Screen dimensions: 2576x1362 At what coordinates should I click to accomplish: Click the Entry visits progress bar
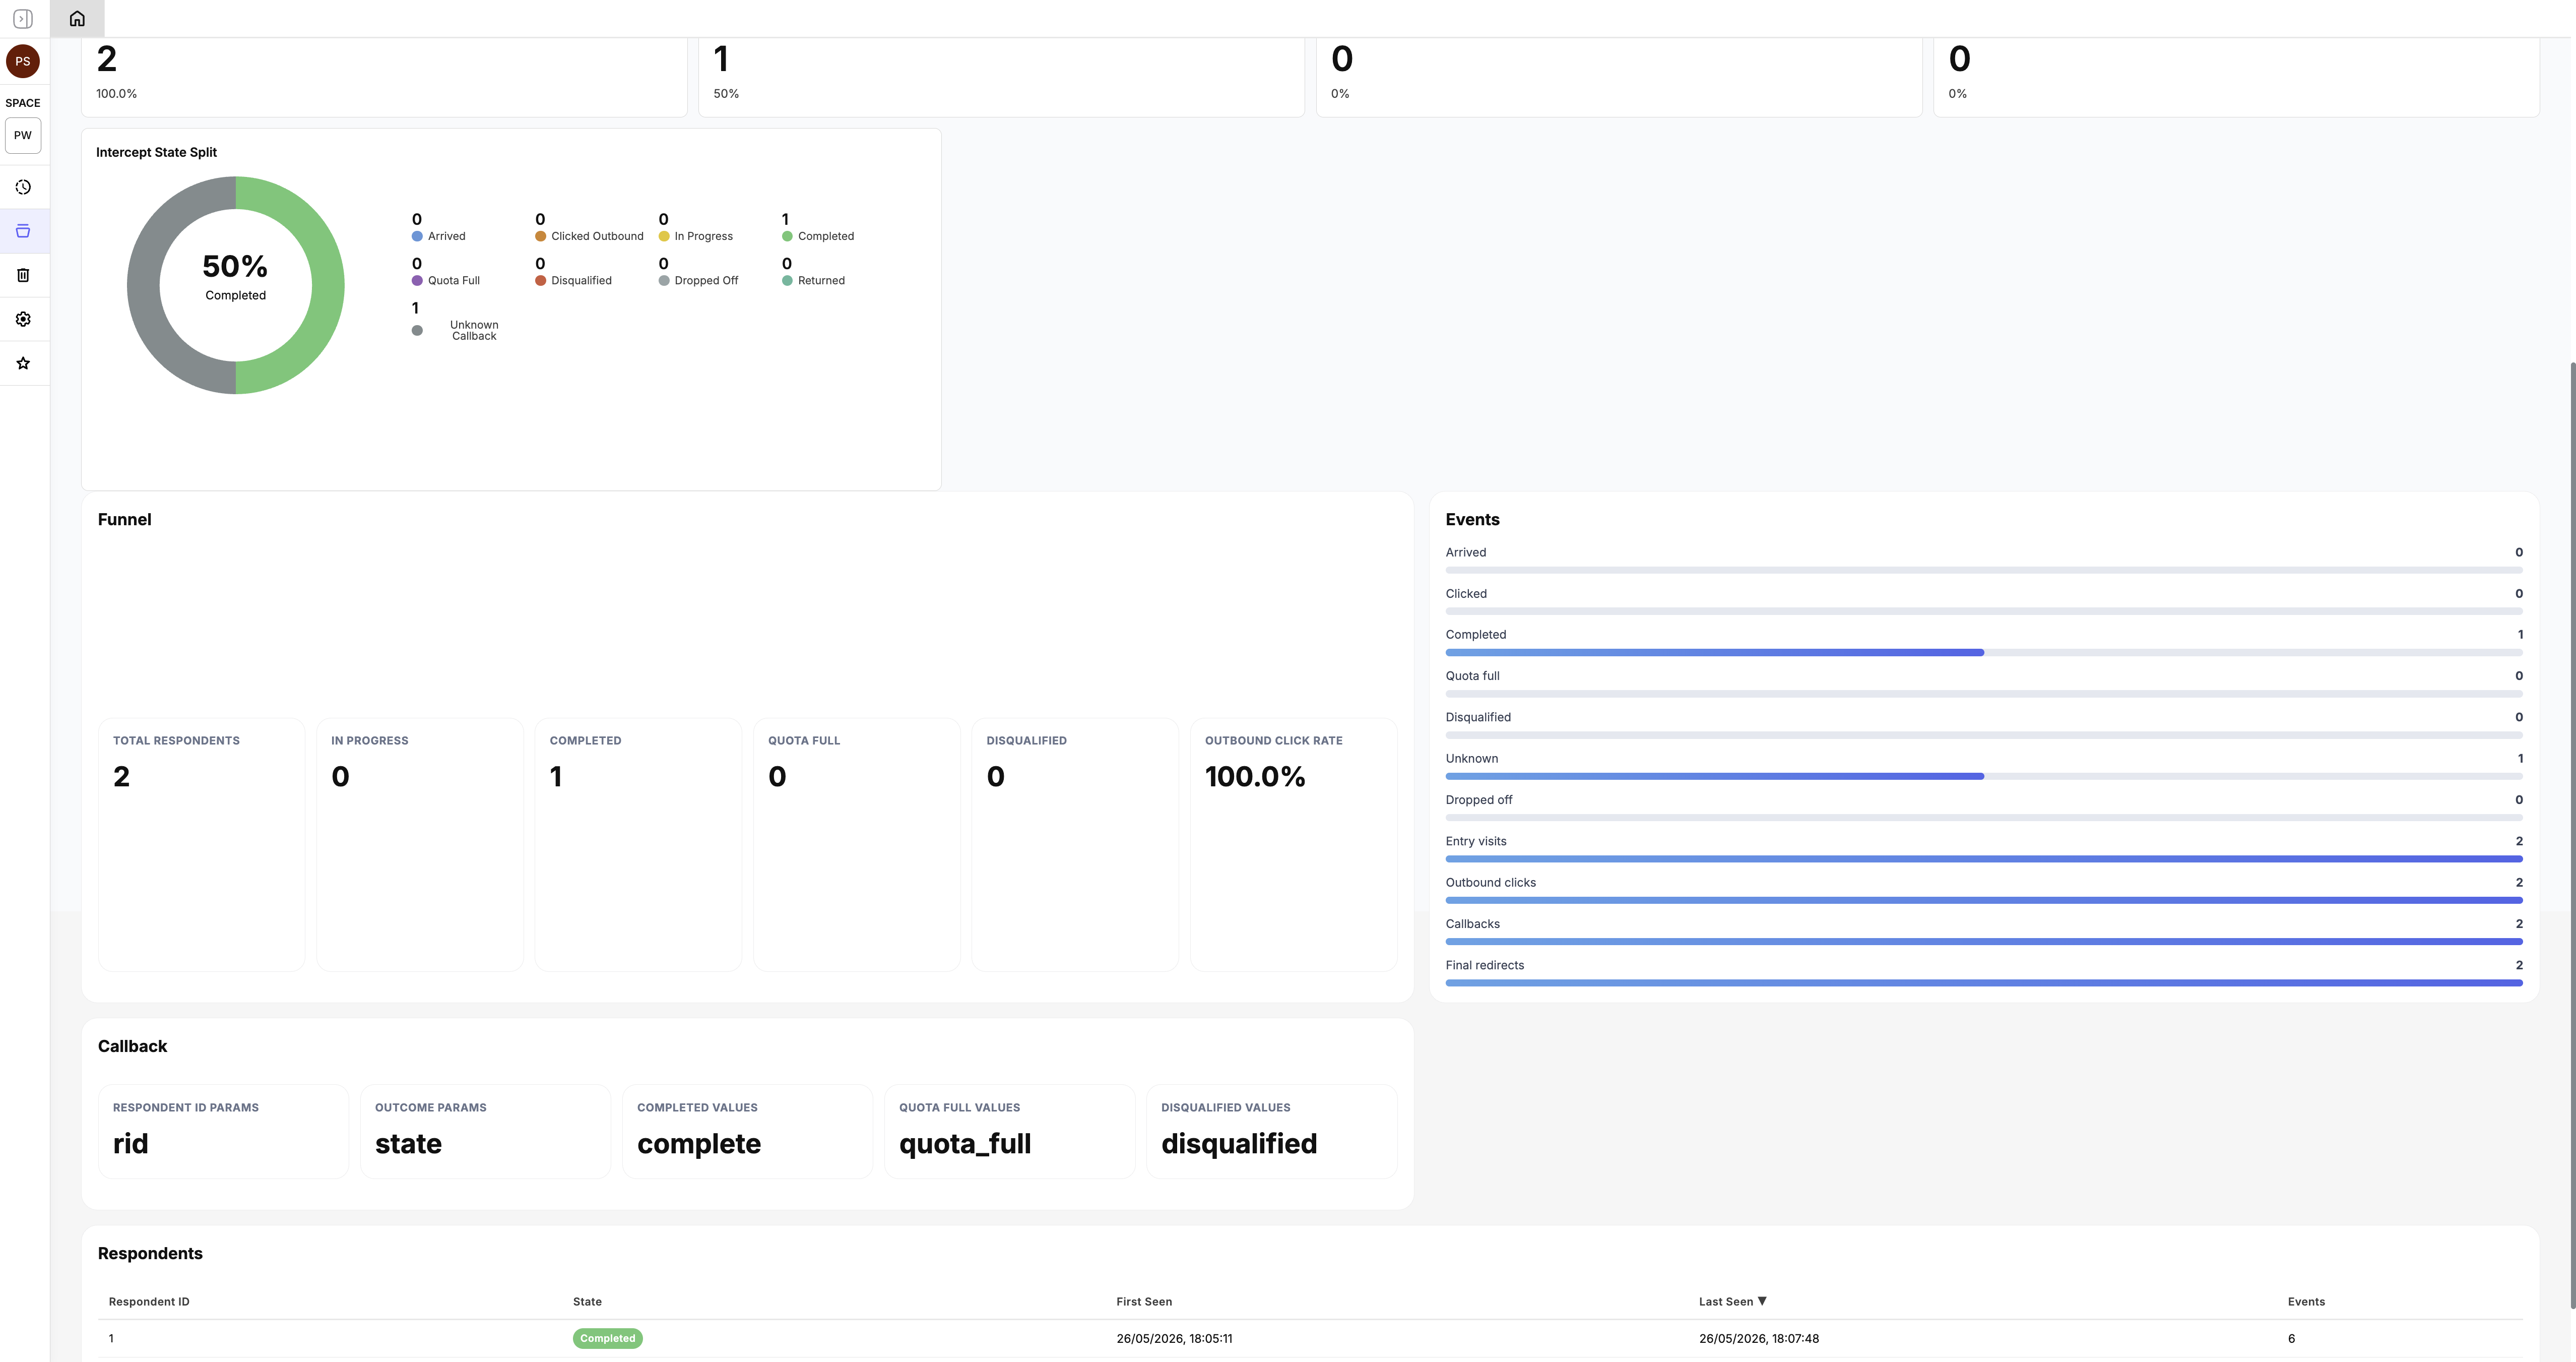click(x=1983, y=859)
